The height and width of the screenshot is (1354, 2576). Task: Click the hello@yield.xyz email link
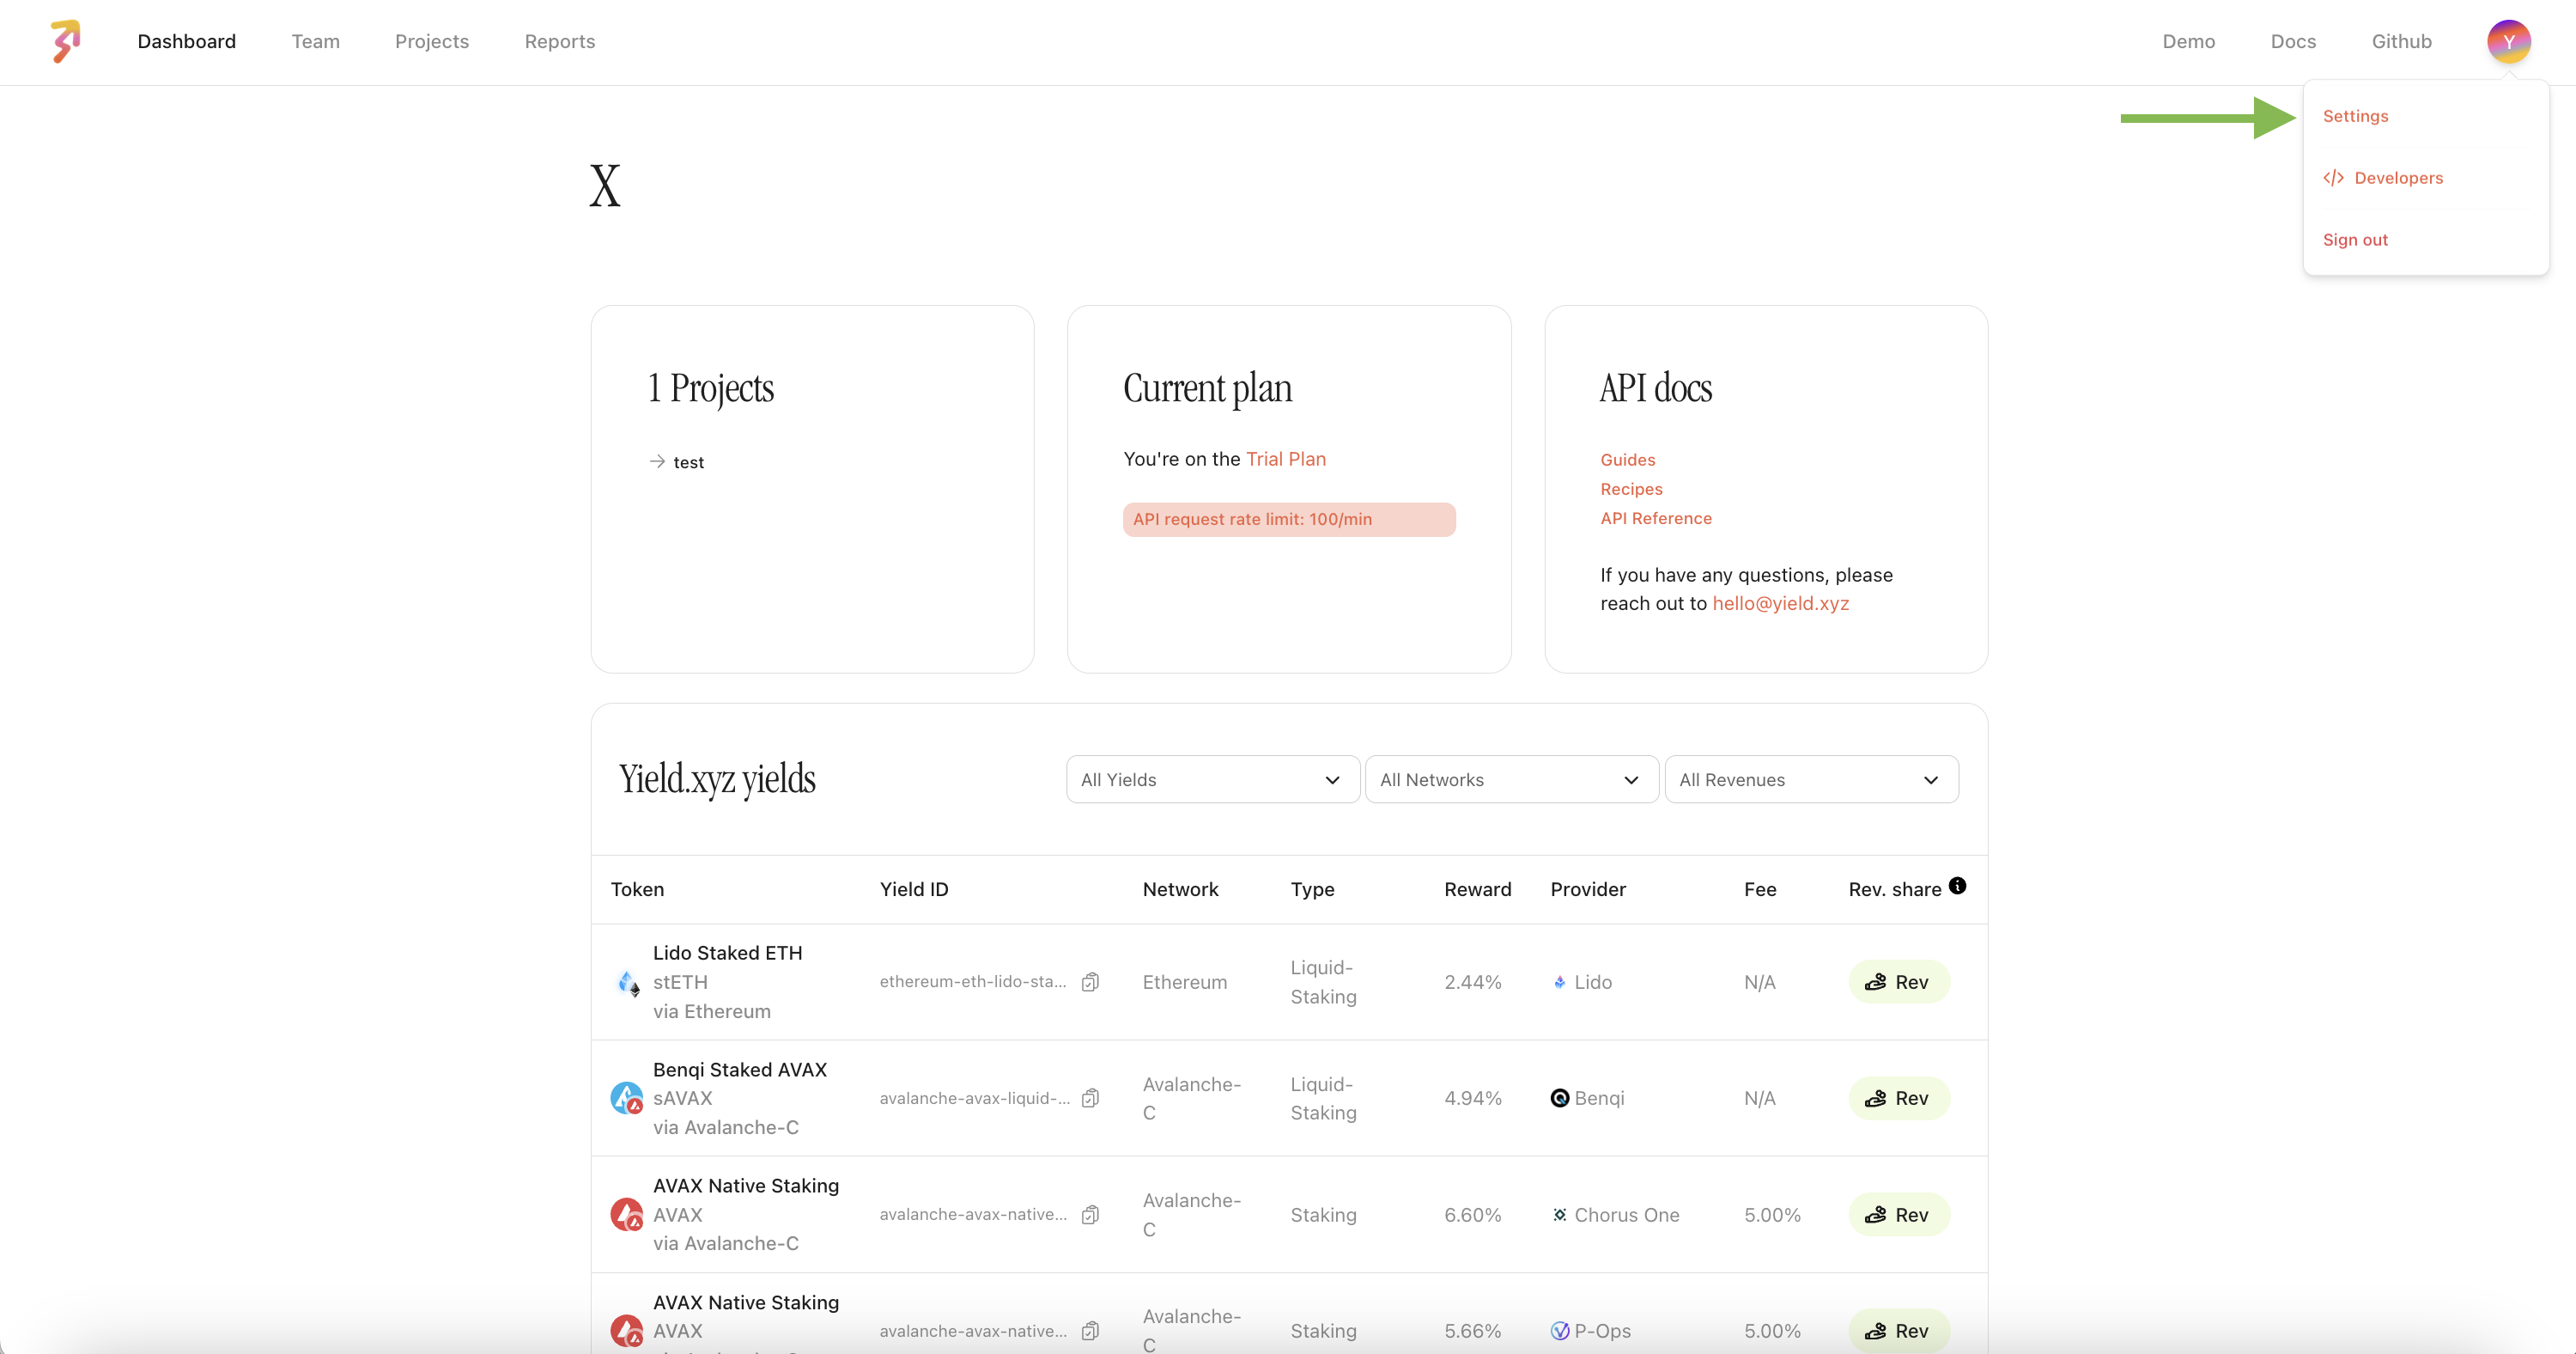click(1780, 603)
